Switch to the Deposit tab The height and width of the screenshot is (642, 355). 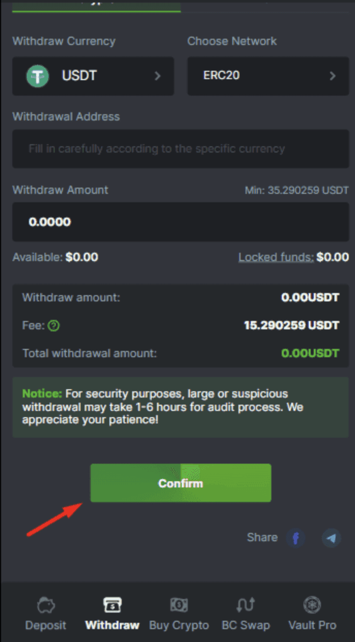click(x=45, y=614)
